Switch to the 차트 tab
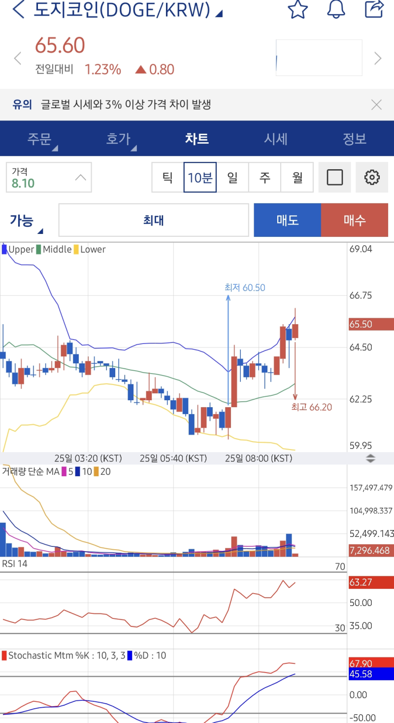The height and width of the screenshot is (723, 394). click(x=197, y=139)
